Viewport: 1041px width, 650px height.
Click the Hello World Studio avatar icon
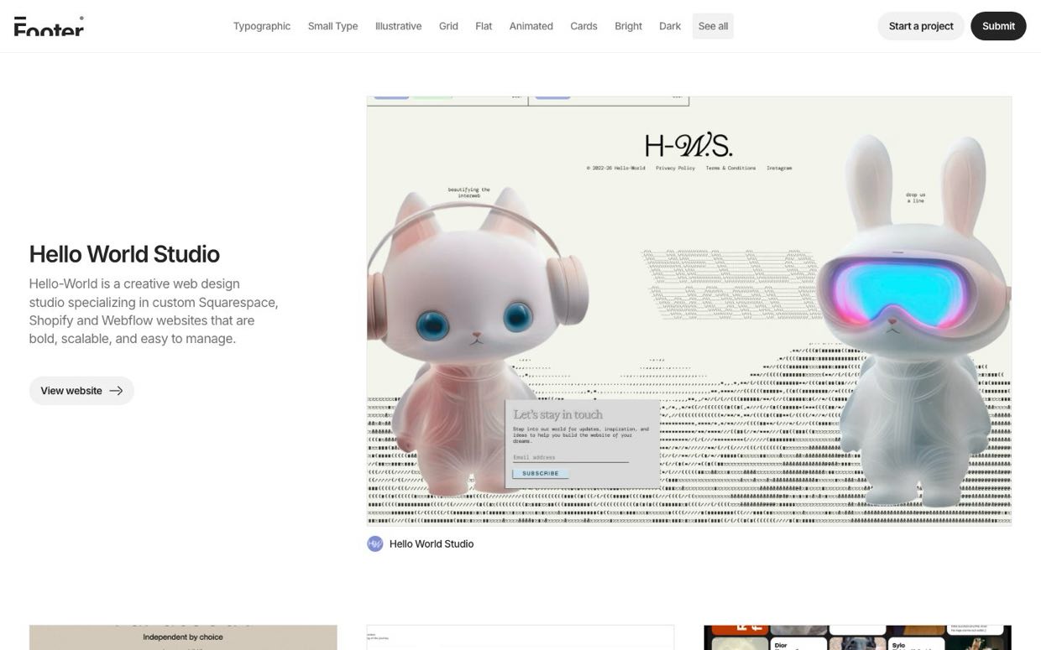pos(375,543)
